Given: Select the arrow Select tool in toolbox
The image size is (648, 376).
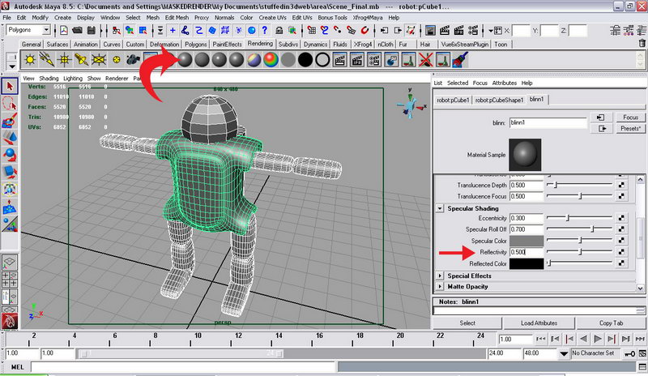Looking at the screenshot, I should 10,86.
